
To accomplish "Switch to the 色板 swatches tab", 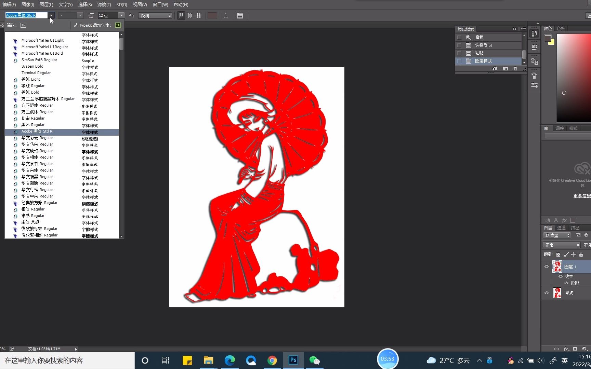I will pyautogui.click(x=561, y=29).
